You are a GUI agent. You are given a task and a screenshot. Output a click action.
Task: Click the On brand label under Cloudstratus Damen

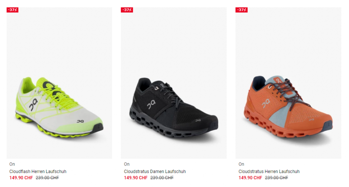127,164
